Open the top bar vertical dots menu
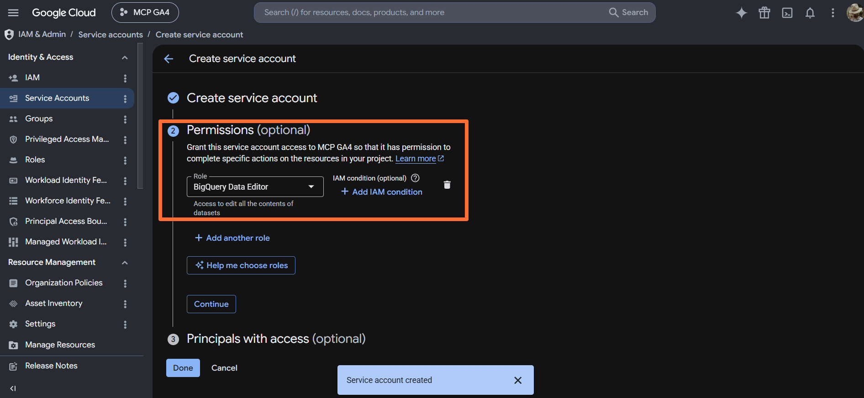The image size is (864, 398). point(833,13)
